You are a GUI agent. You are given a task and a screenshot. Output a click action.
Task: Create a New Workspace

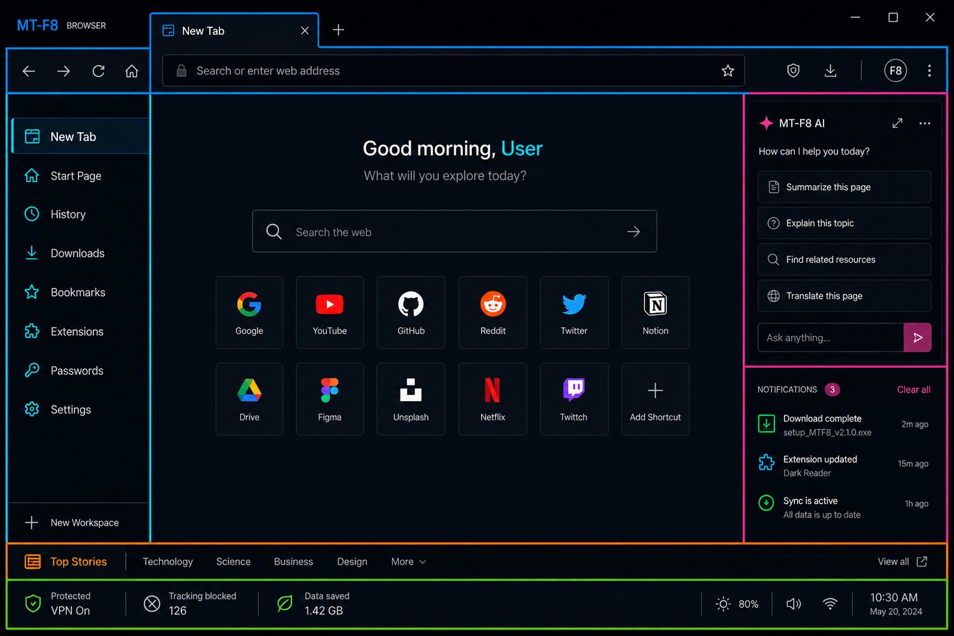pyautogui.click(x=72, y=523)
